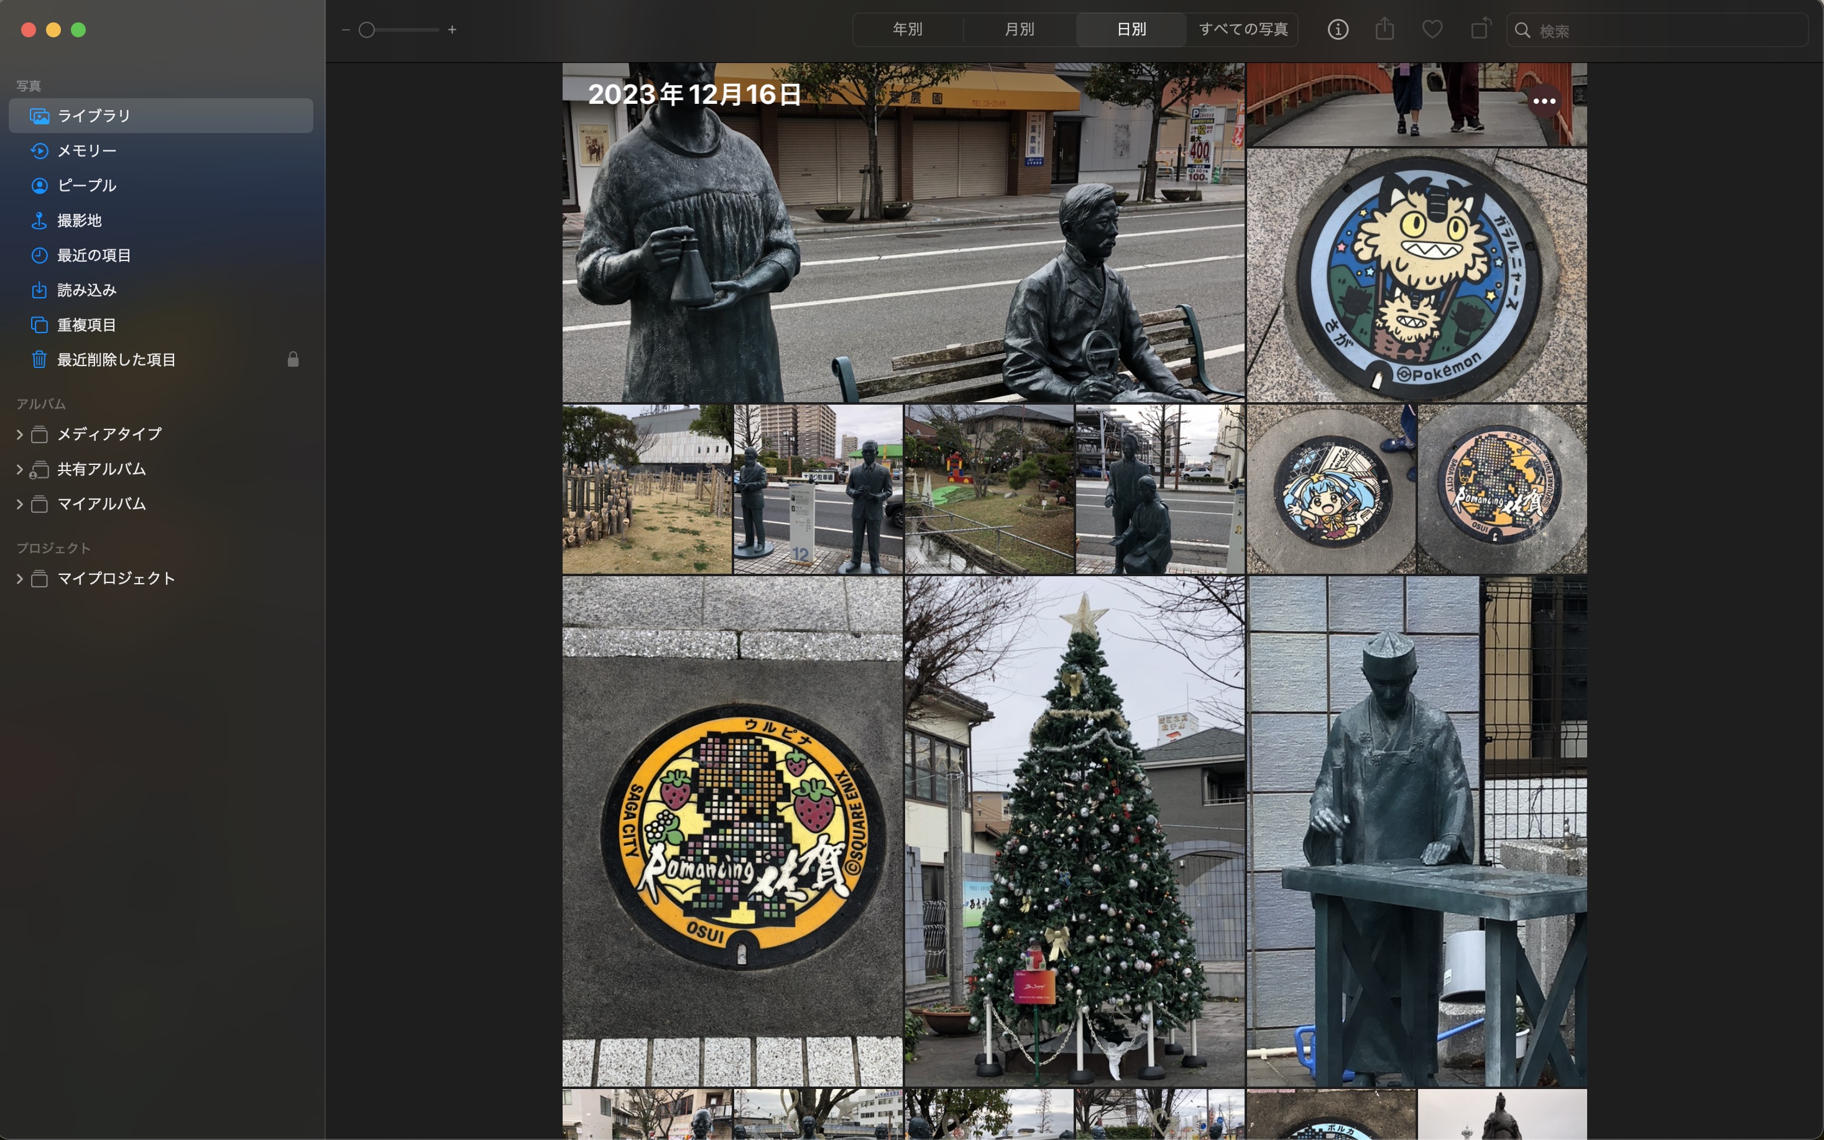
Task: Switch to すべての写真 tab
Action: [x=1243, y=29]
